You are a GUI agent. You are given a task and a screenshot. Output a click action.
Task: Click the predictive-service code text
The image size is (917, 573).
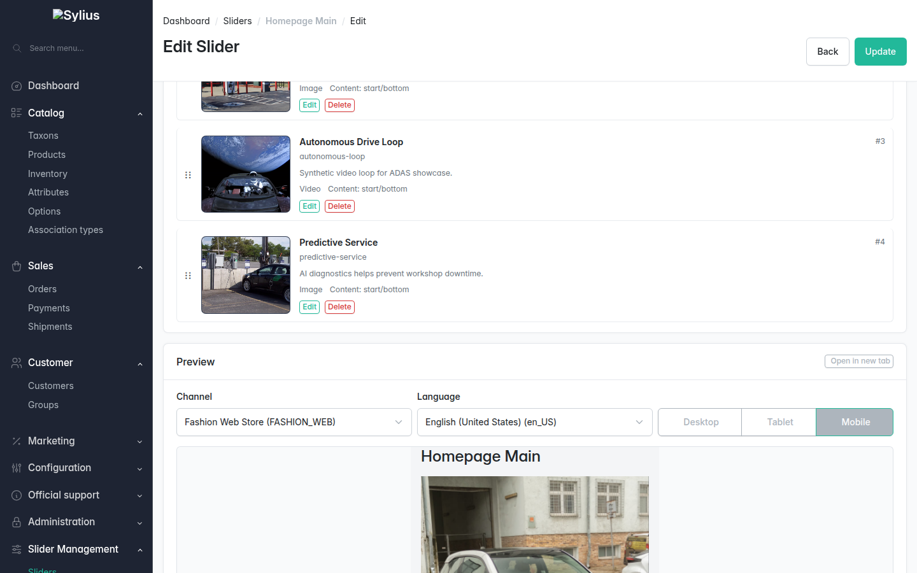[x=333, y=257]
